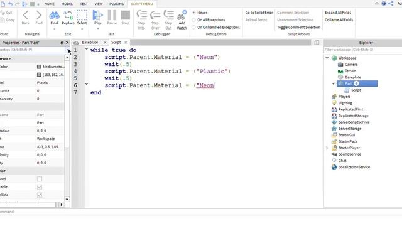Click the redo arrow in title bar
Viewport: 402px width, 226px height.
click(18, 4)
